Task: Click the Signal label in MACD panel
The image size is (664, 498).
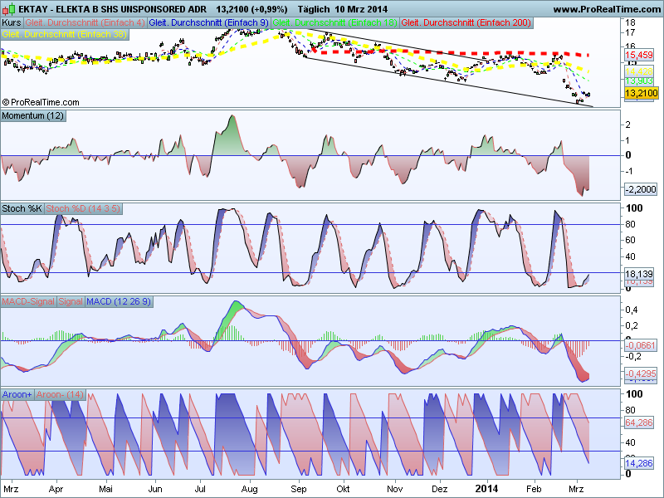Action: click(71, 301)
